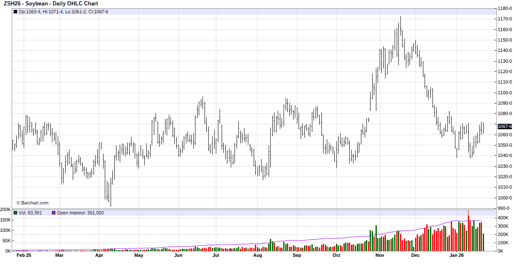Select the Jan 26 date label
514x268 pixels.
457,256
